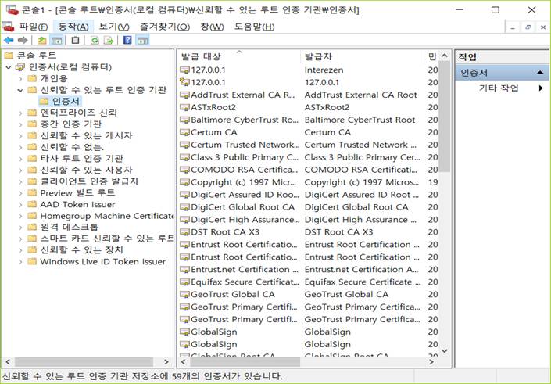Screen dimensions: 551x384
Task: Expand the 개인용 tree folder
Action: pyautogui.click(x=20, y=79)
